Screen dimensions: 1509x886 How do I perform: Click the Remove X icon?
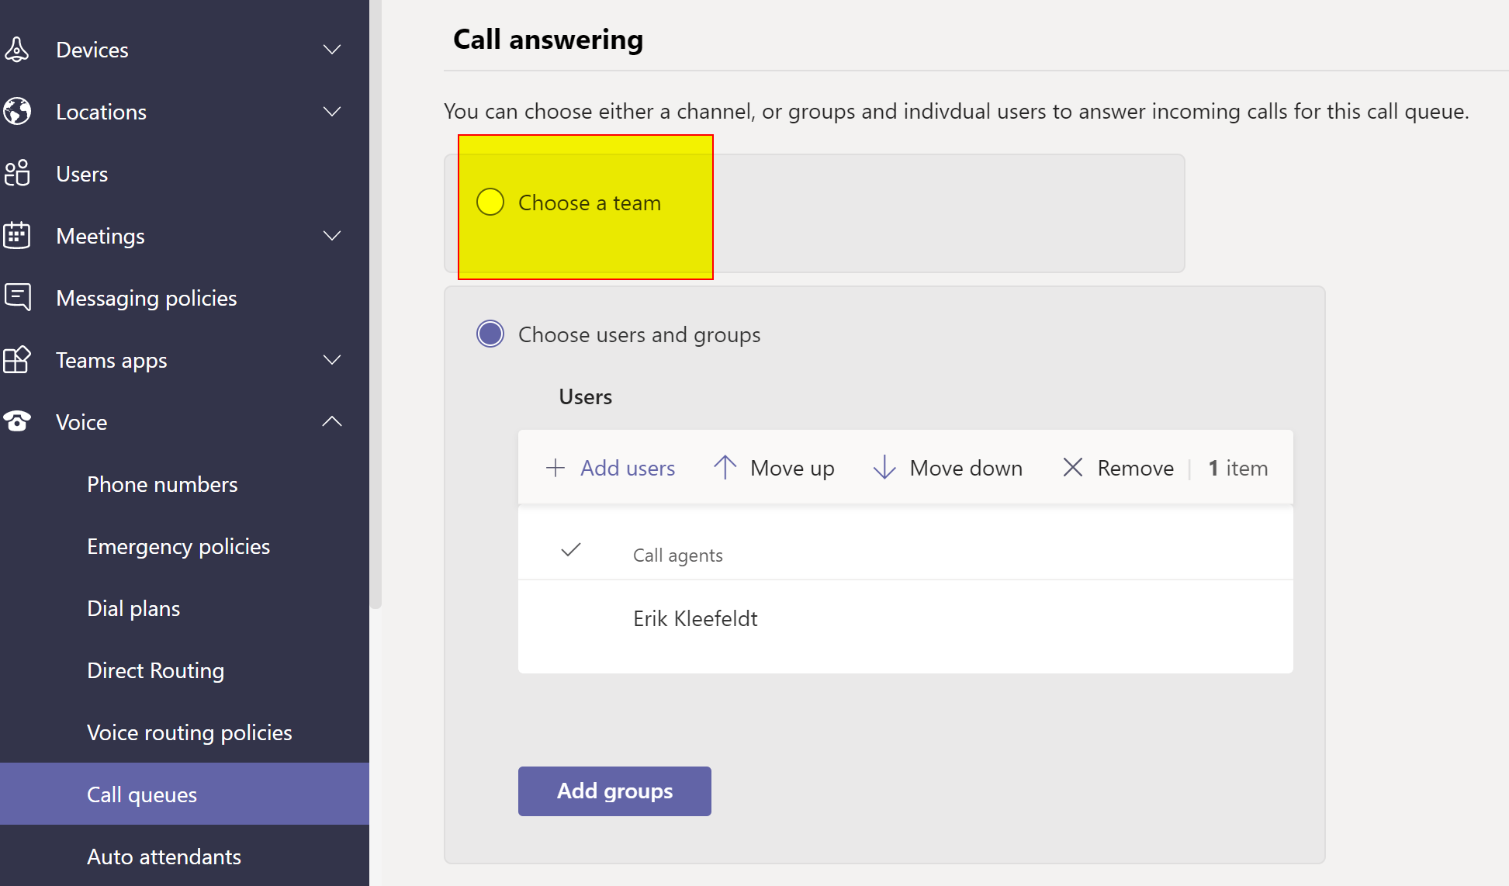point(1072,468)
